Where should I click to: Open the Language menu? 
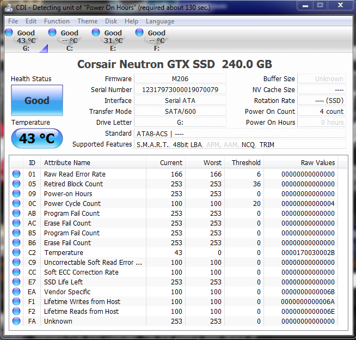tap(160, 21)
